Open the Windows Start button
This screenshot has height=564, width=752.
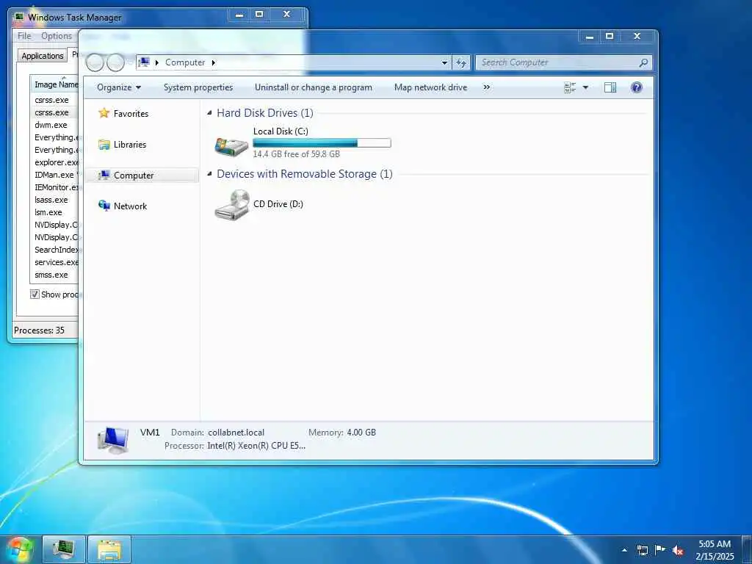pyautogui.click(x=19, y=549)
